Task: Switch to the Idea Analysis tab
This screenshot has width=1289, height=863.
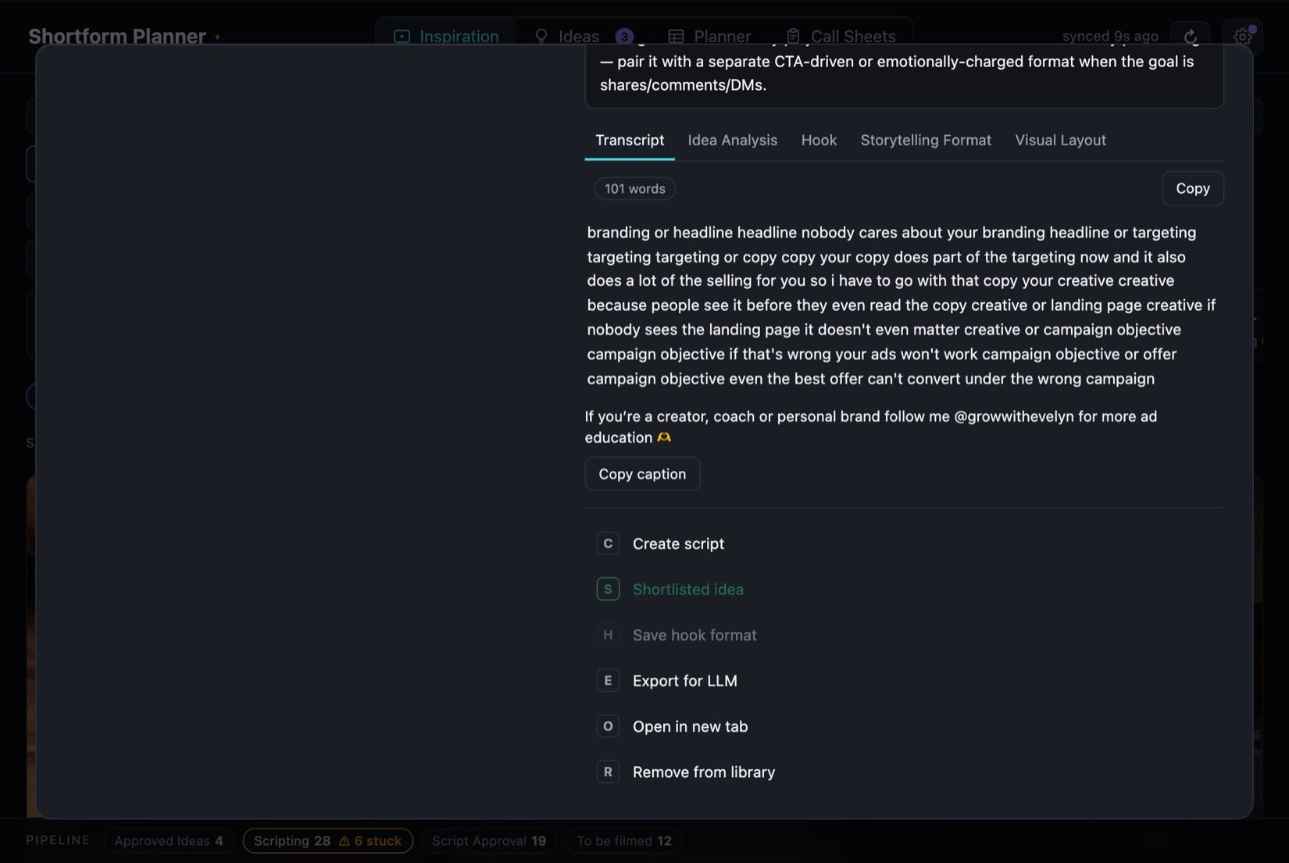Action: [732, 141]
